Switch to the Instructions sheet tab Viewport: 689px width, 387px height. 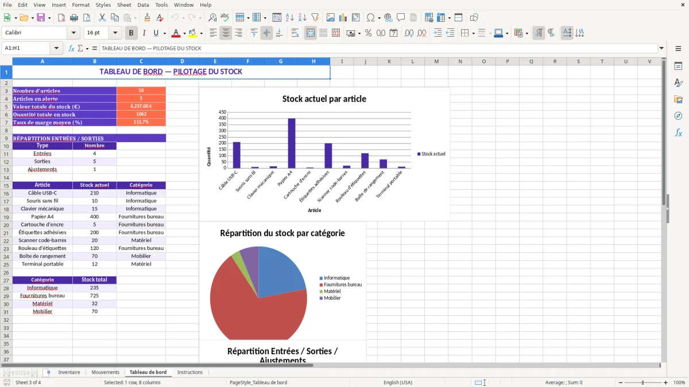[190, 372]
